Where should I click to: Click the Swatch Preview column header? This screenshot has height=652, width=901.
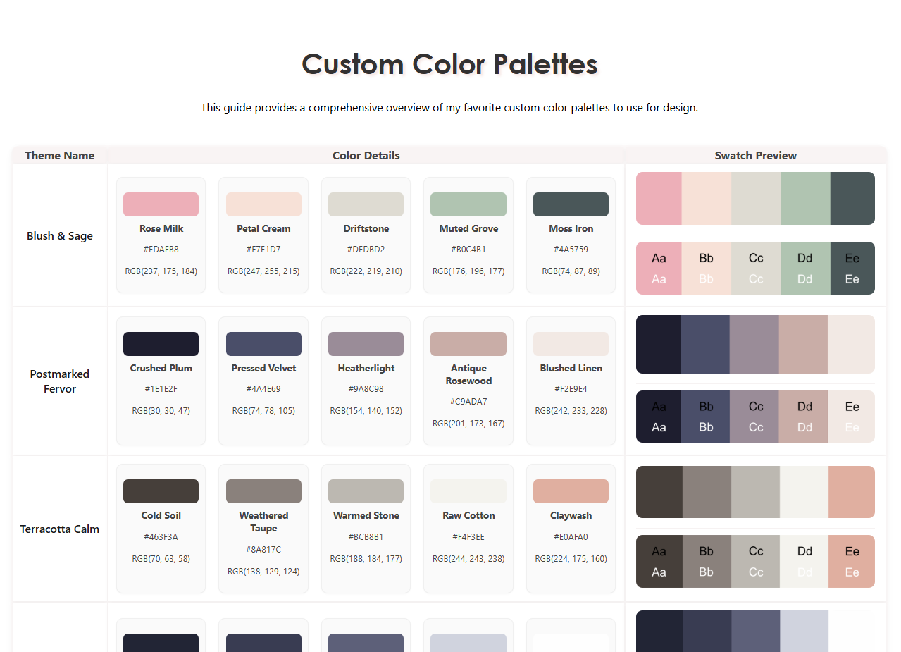756,156
